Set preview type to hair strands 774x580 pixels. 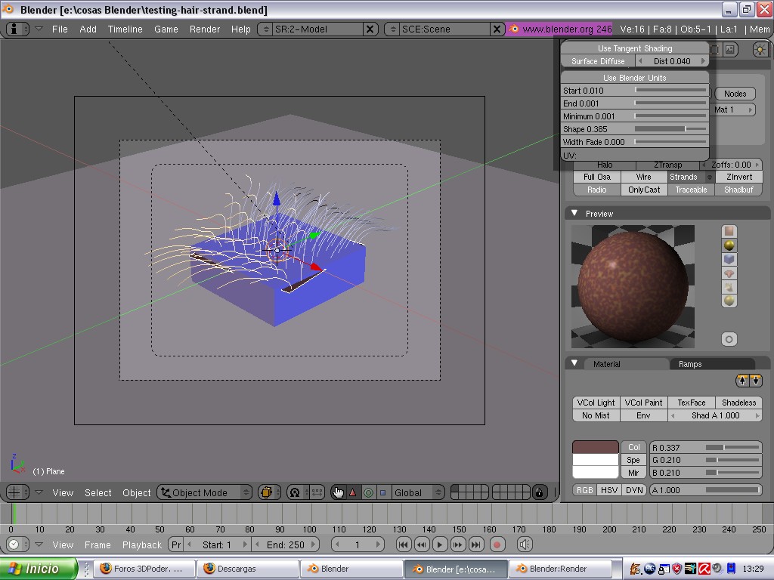(729, 286)
